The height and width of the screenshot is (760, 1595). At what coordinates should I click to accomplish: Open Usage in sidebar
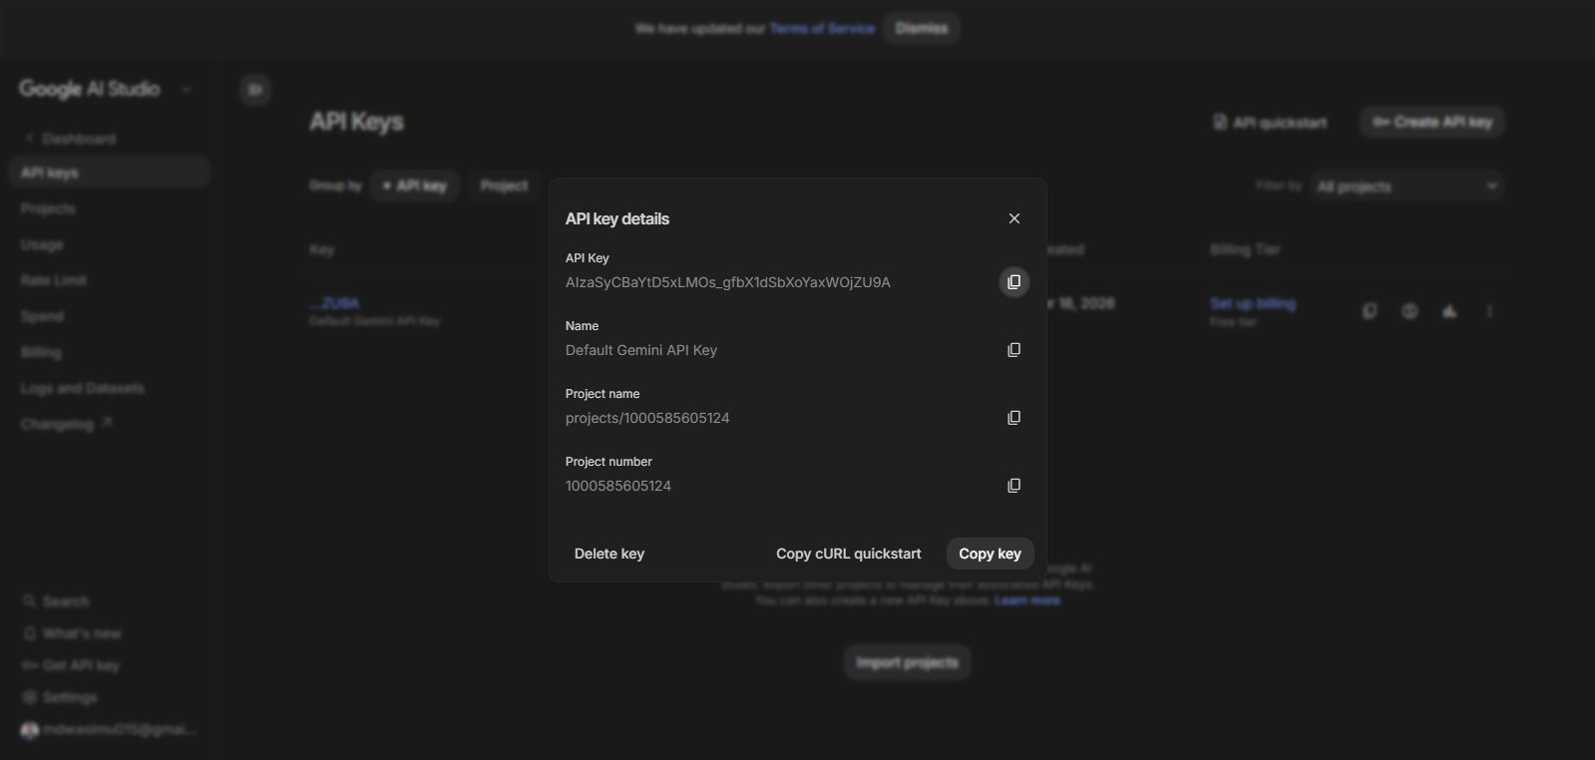42,244
